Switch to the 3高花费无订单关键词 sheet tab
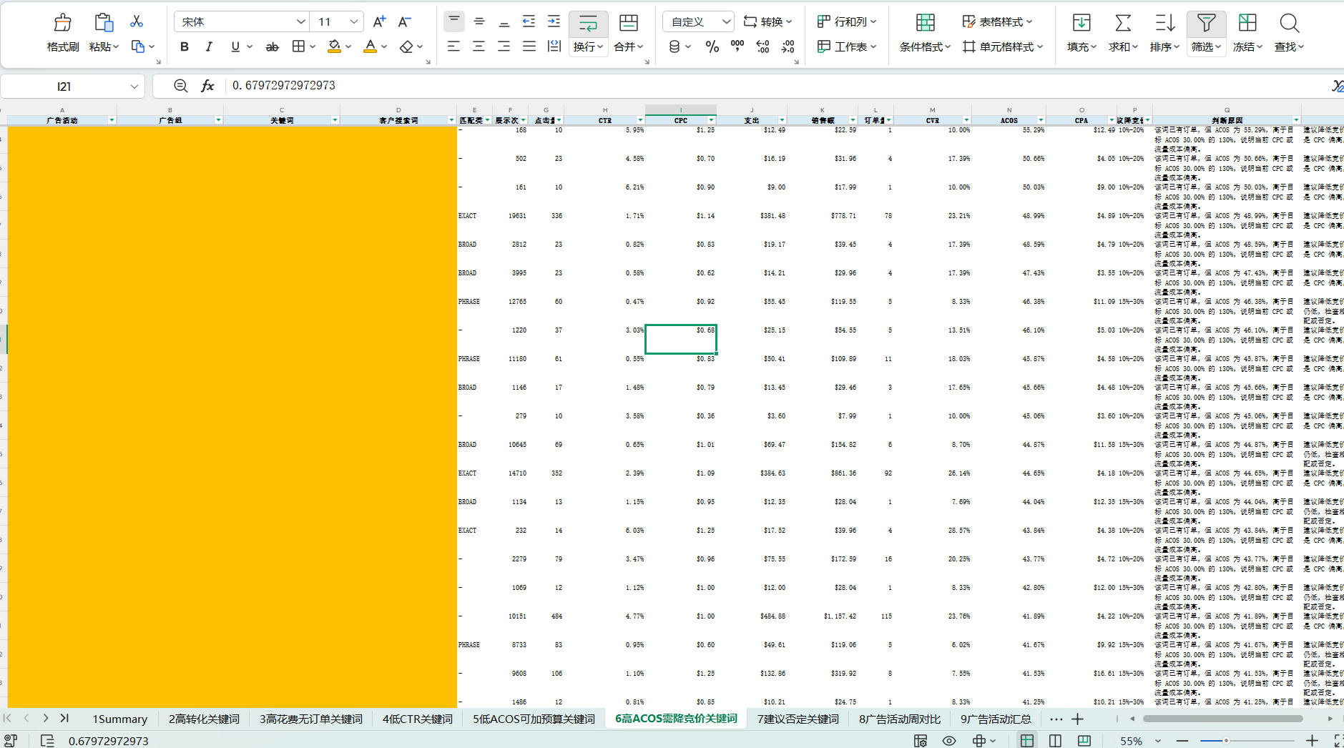This screenshot has width=1344, height=748. coord(310,719)
